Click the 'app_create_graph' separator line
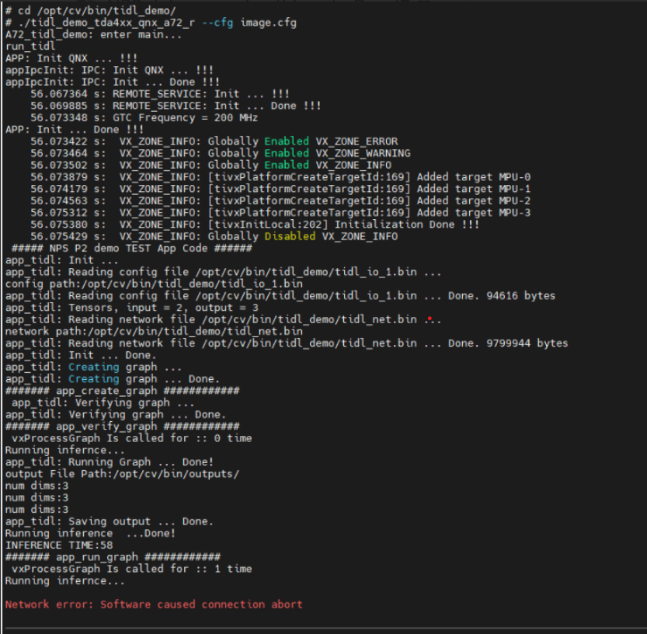 122,391
